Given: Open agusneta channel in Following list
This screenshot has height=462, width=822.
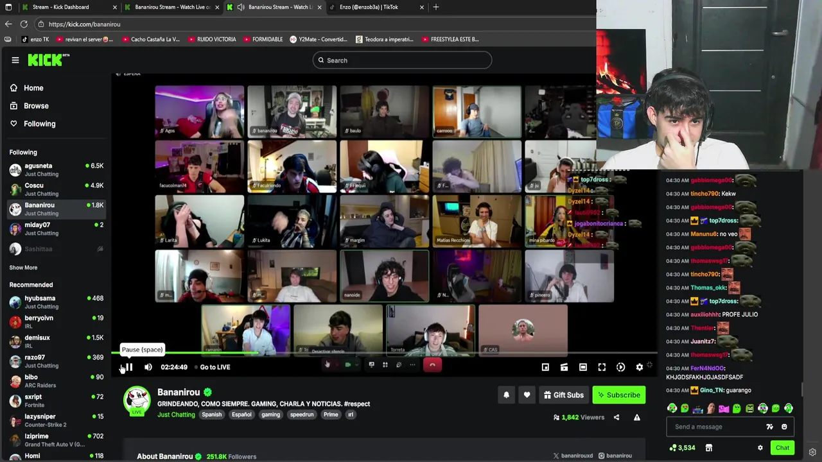Looking at the screenshot, I should [x=57, y=169].
